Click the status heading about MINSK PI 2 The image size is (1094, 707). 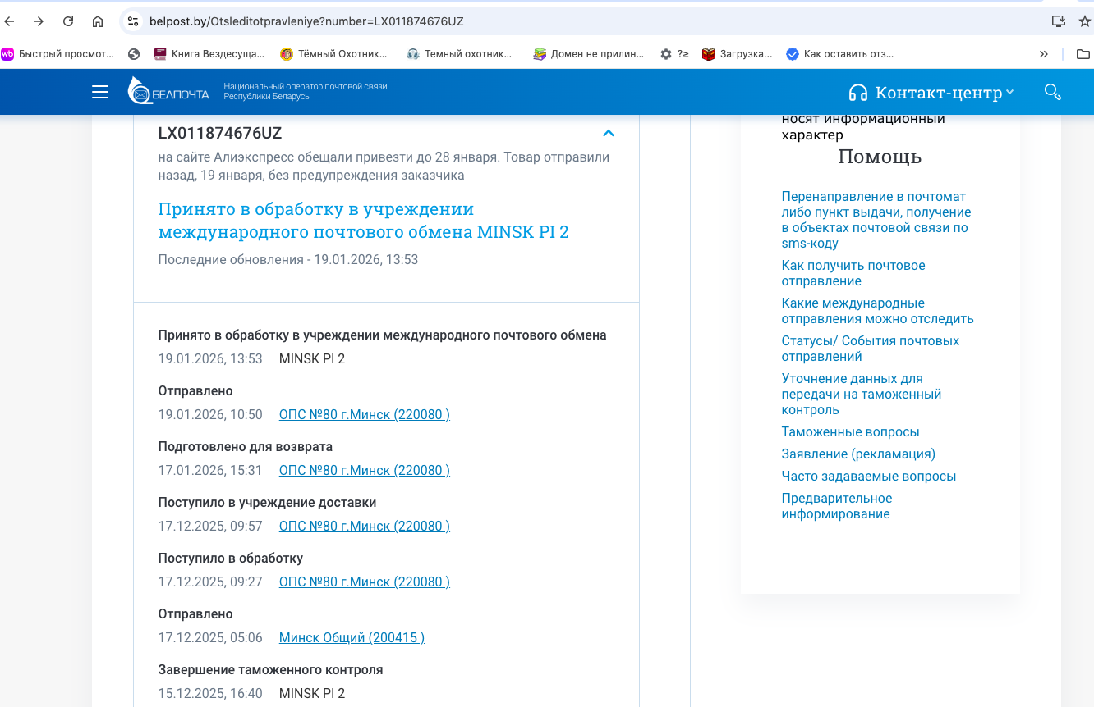(x=363, y=220)
